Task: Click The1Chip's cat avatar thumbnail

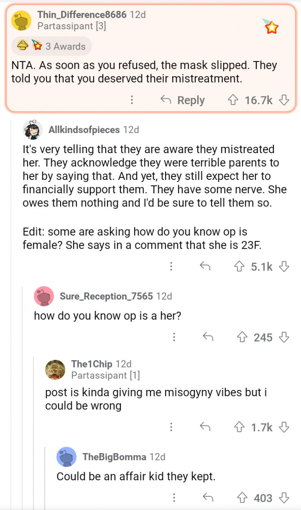Action: click(55, 369)
